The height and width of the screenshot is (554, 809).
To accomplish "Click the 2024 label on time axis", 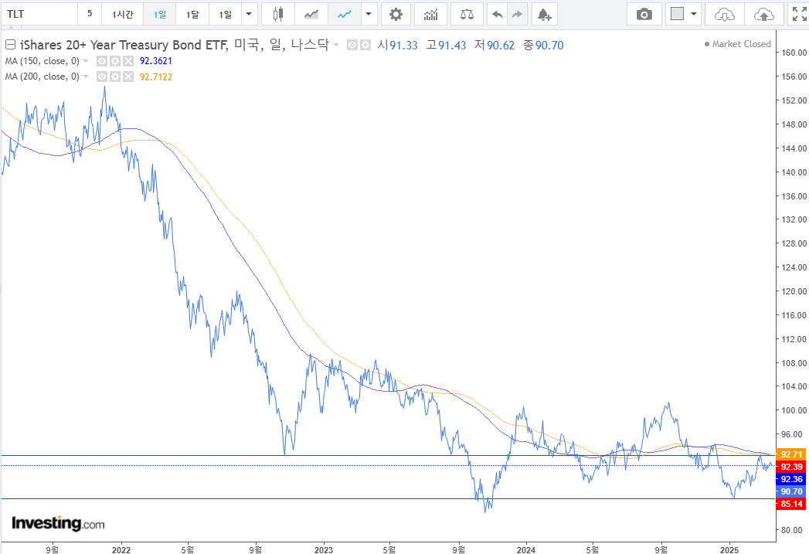I will pos(525,549).
